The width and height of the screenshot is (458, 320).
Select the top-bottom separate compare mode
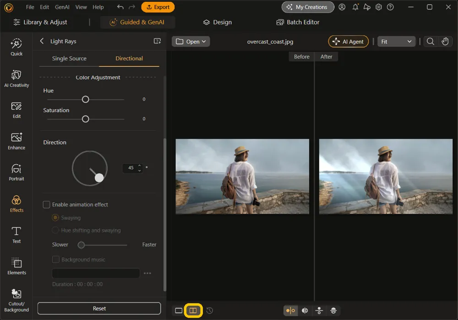point(319,310)
